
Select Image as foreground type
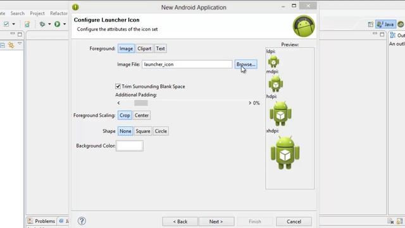(126, 49)
